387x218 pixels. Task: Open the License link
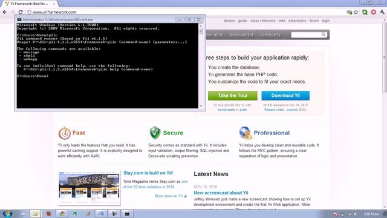point(292,110)
